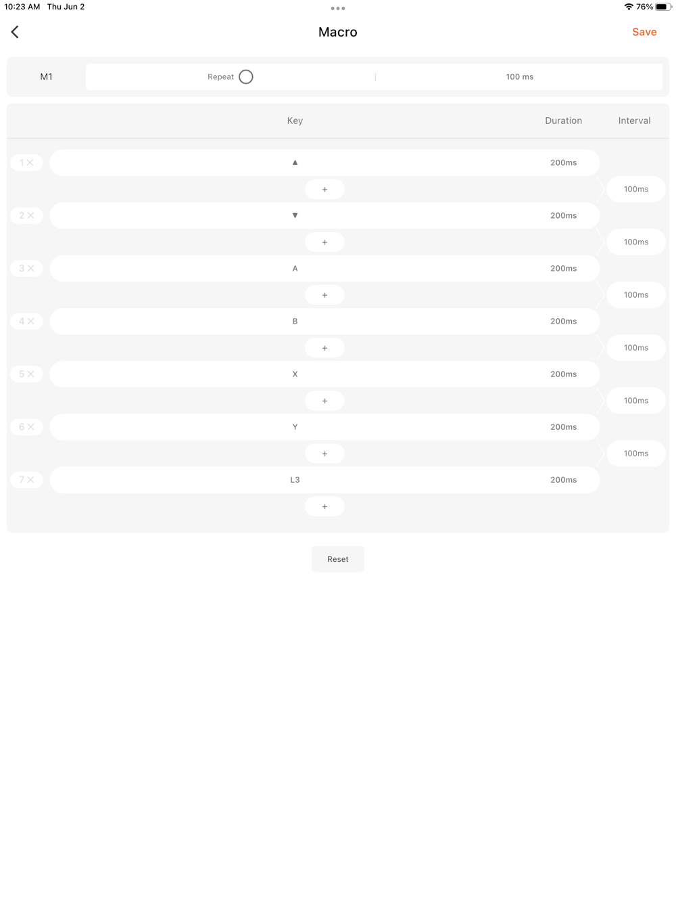676x903 pixels.
Task: Open the three-dot multitasking menu at top
Action: [x=338, y=8]
